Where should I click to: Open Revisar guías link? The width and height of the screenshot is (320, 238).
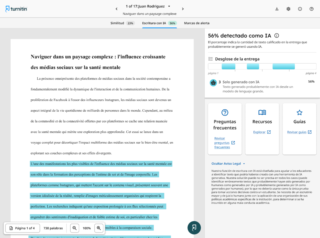click(x=298, y=132)
